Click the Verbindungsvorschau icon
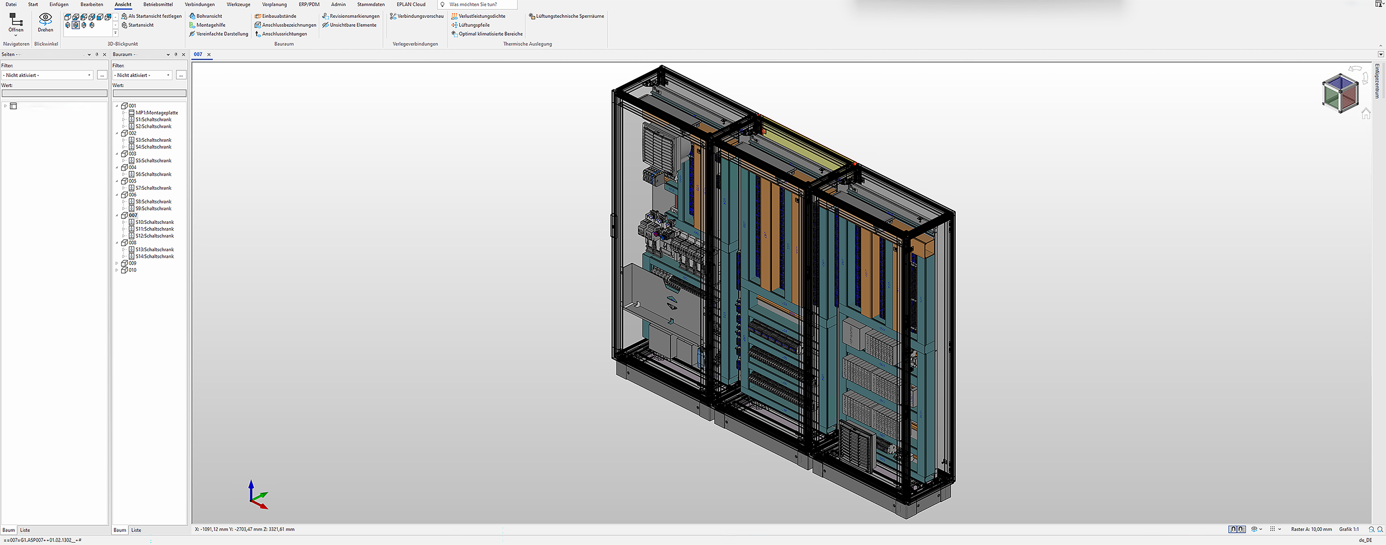Image resolution: width=1386 pixels, height=545 pixels. [x=393, y=16]
